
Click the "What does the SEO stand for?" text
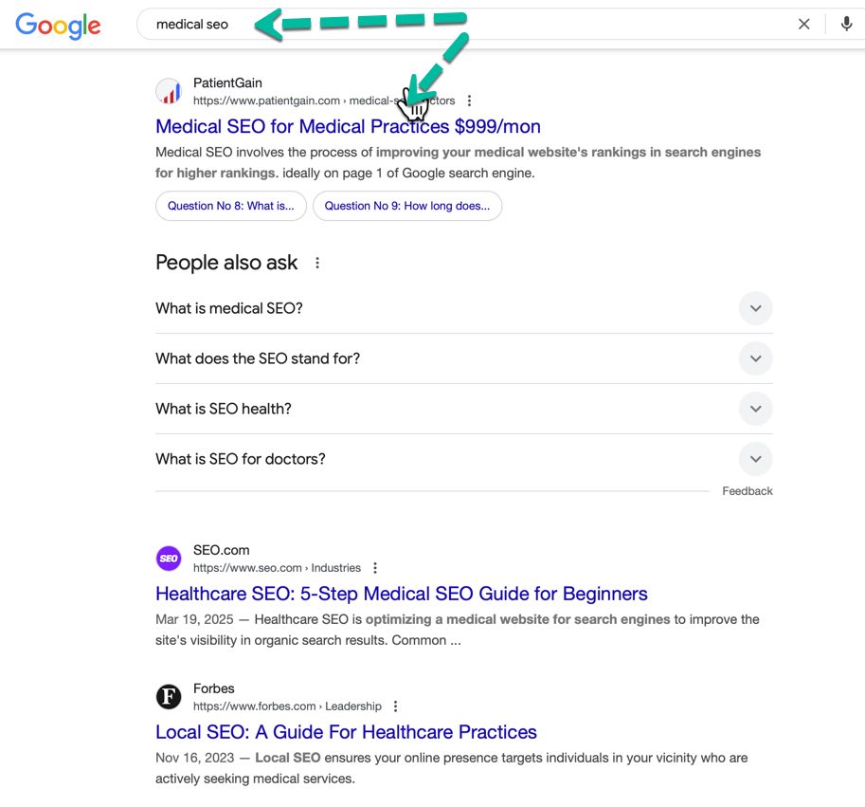tap(258, 358)
